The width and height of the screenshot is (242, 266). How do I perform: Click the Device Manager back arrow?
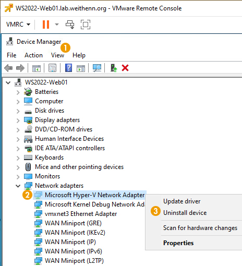8,68
